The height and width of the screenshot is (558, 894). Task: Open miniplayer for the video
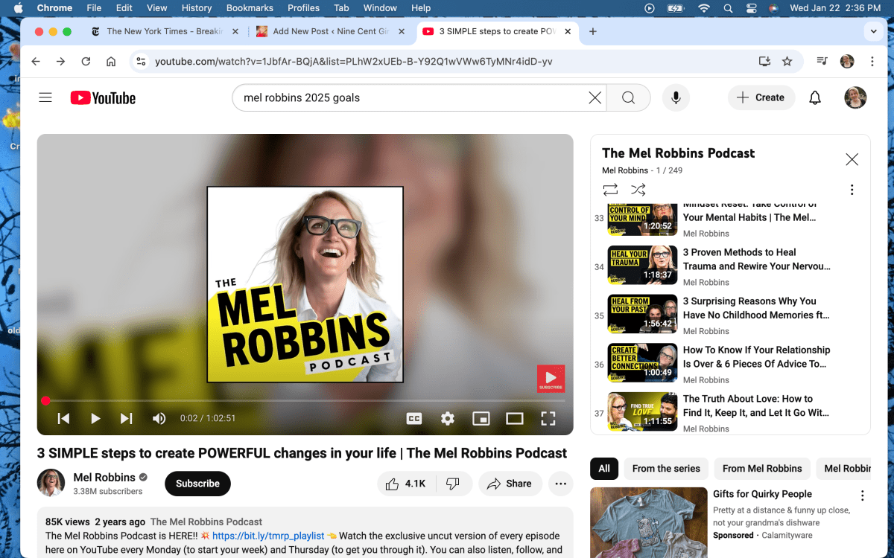(x=481, y=419)
